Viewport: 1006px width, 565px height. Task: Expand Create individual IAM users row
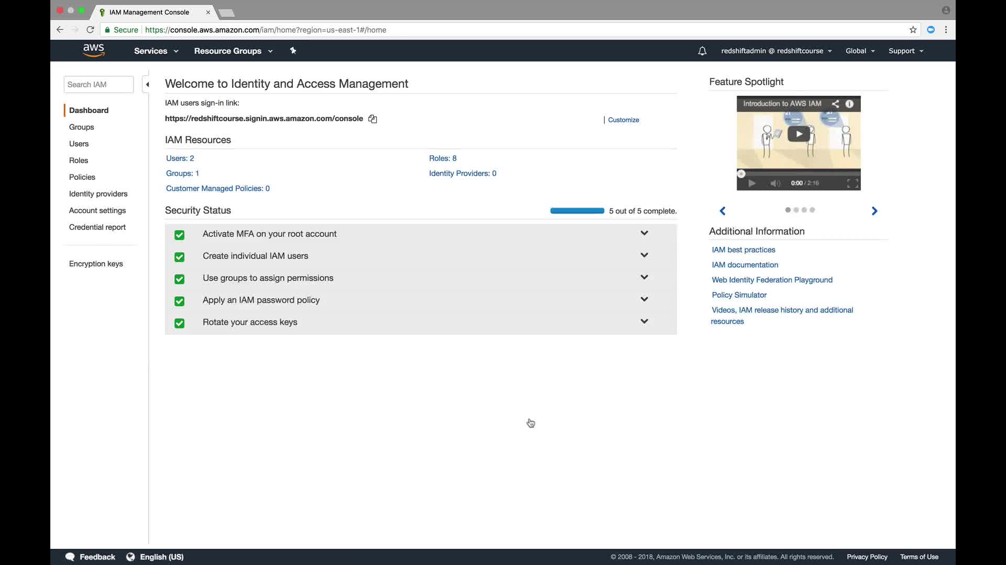(644, 255)
